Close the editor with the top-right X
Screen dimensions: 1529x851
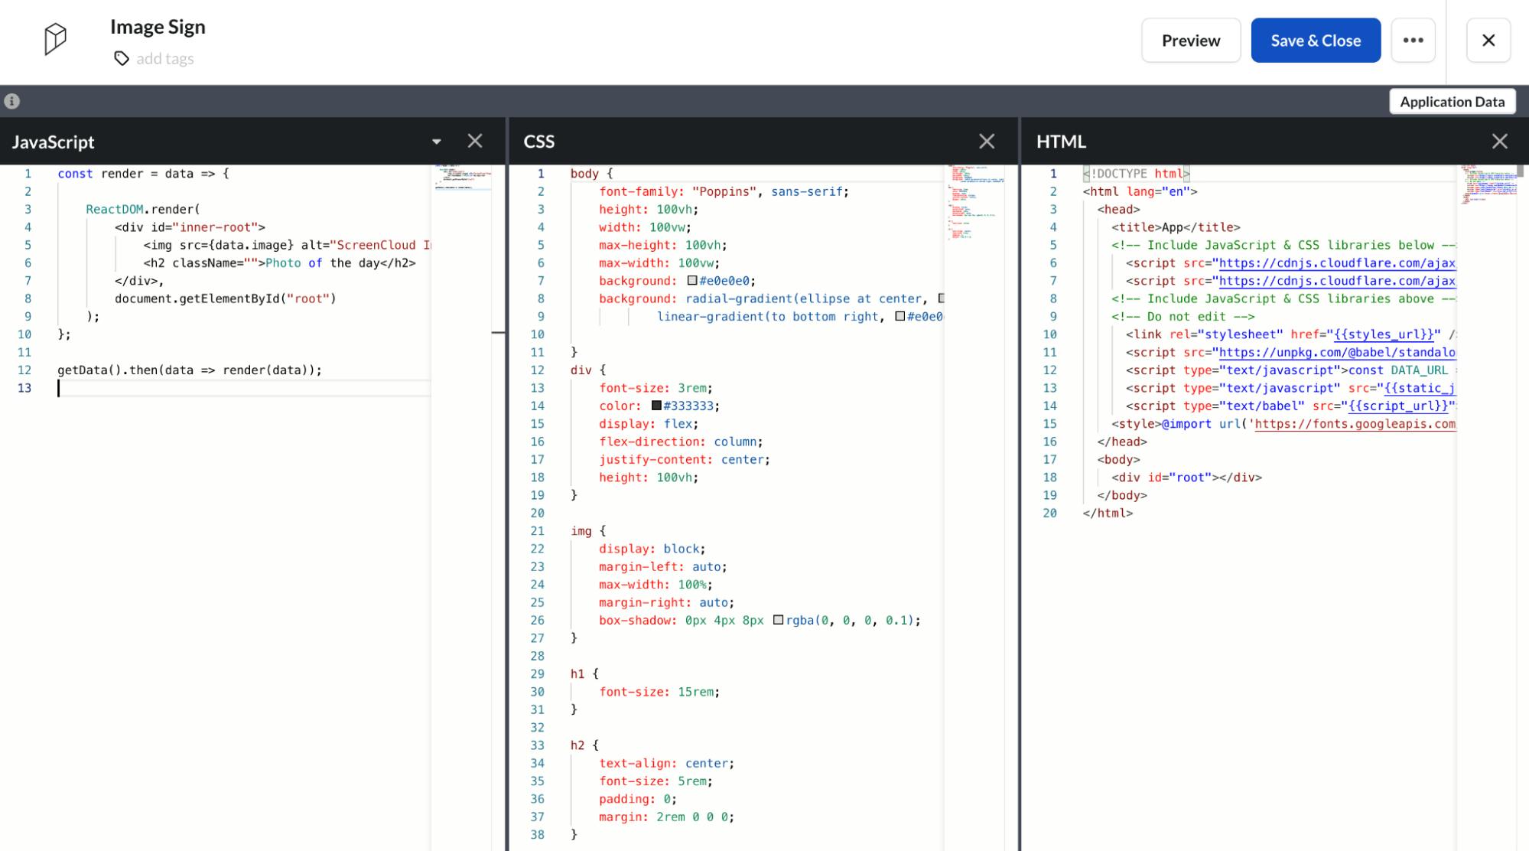pyautogui.click(x=1488, y=41)
